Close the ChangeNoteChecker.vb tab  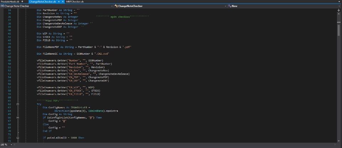click(63, 2)
